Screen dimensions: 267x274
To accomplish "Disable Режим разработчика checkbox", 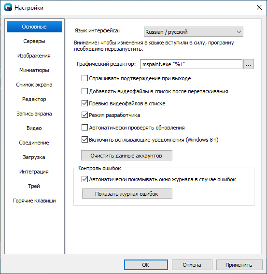I will tap(84, 115).
